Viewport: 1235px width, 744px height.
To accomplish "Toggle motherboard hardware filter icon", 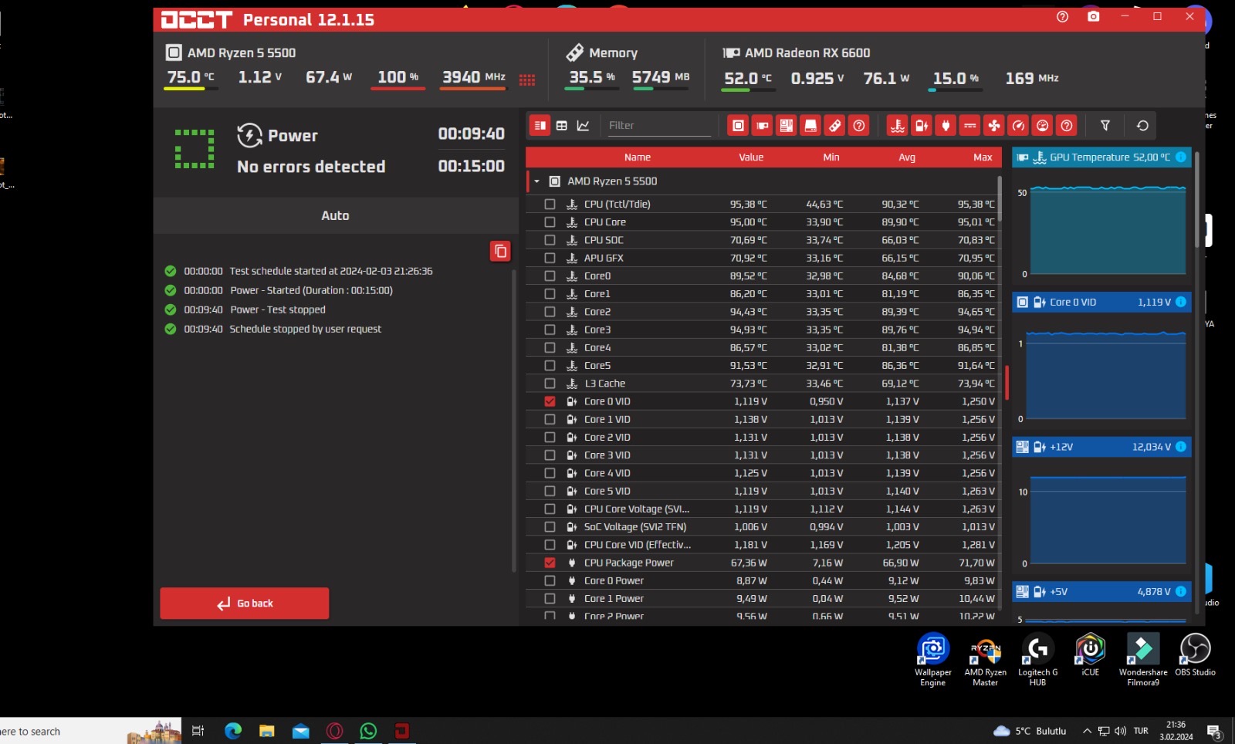I will tap(787, 126).
